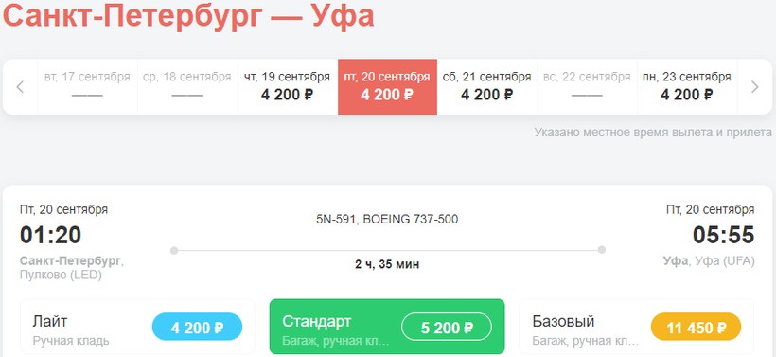This screenshot has height=357, width=776.
Task: Select Monday 23 September date tab
Action: coord(687,87)
